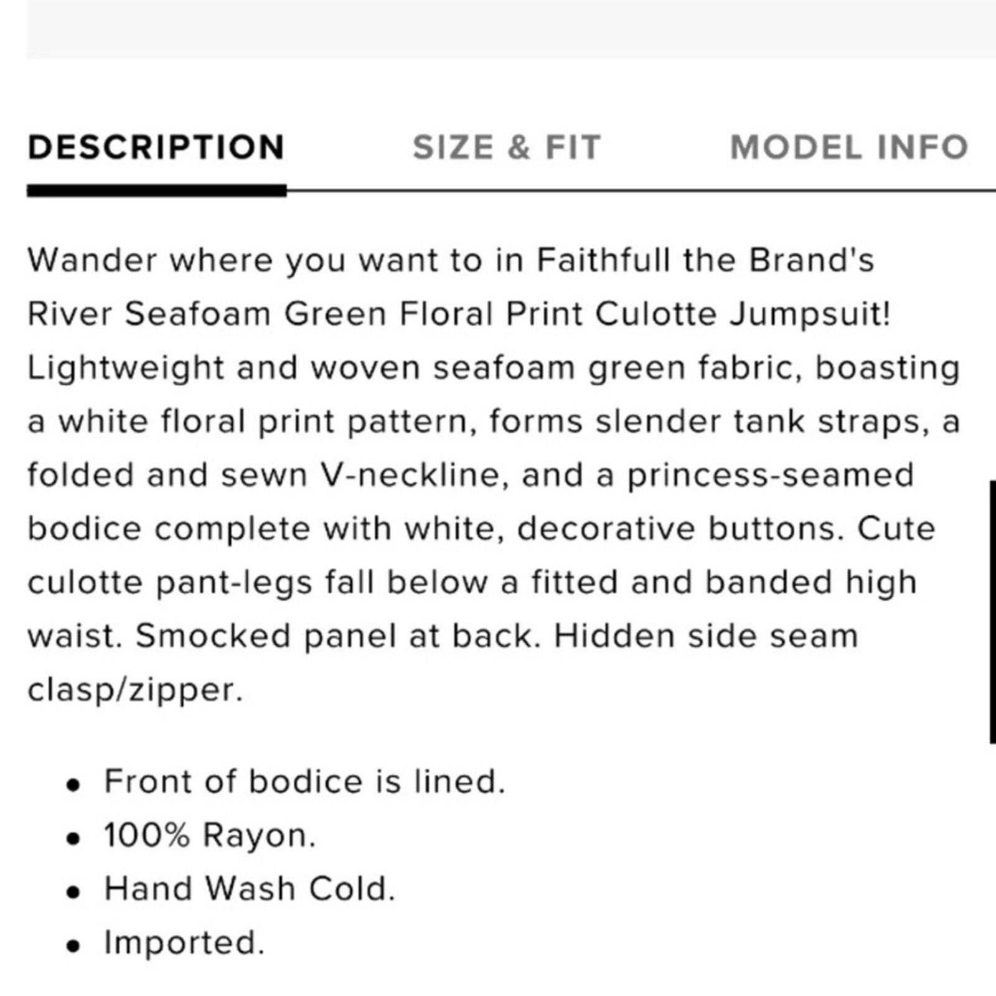
Task: Switch to the SIZE & FIT tab
Action: pyautogui.click(x=507, y=148)
